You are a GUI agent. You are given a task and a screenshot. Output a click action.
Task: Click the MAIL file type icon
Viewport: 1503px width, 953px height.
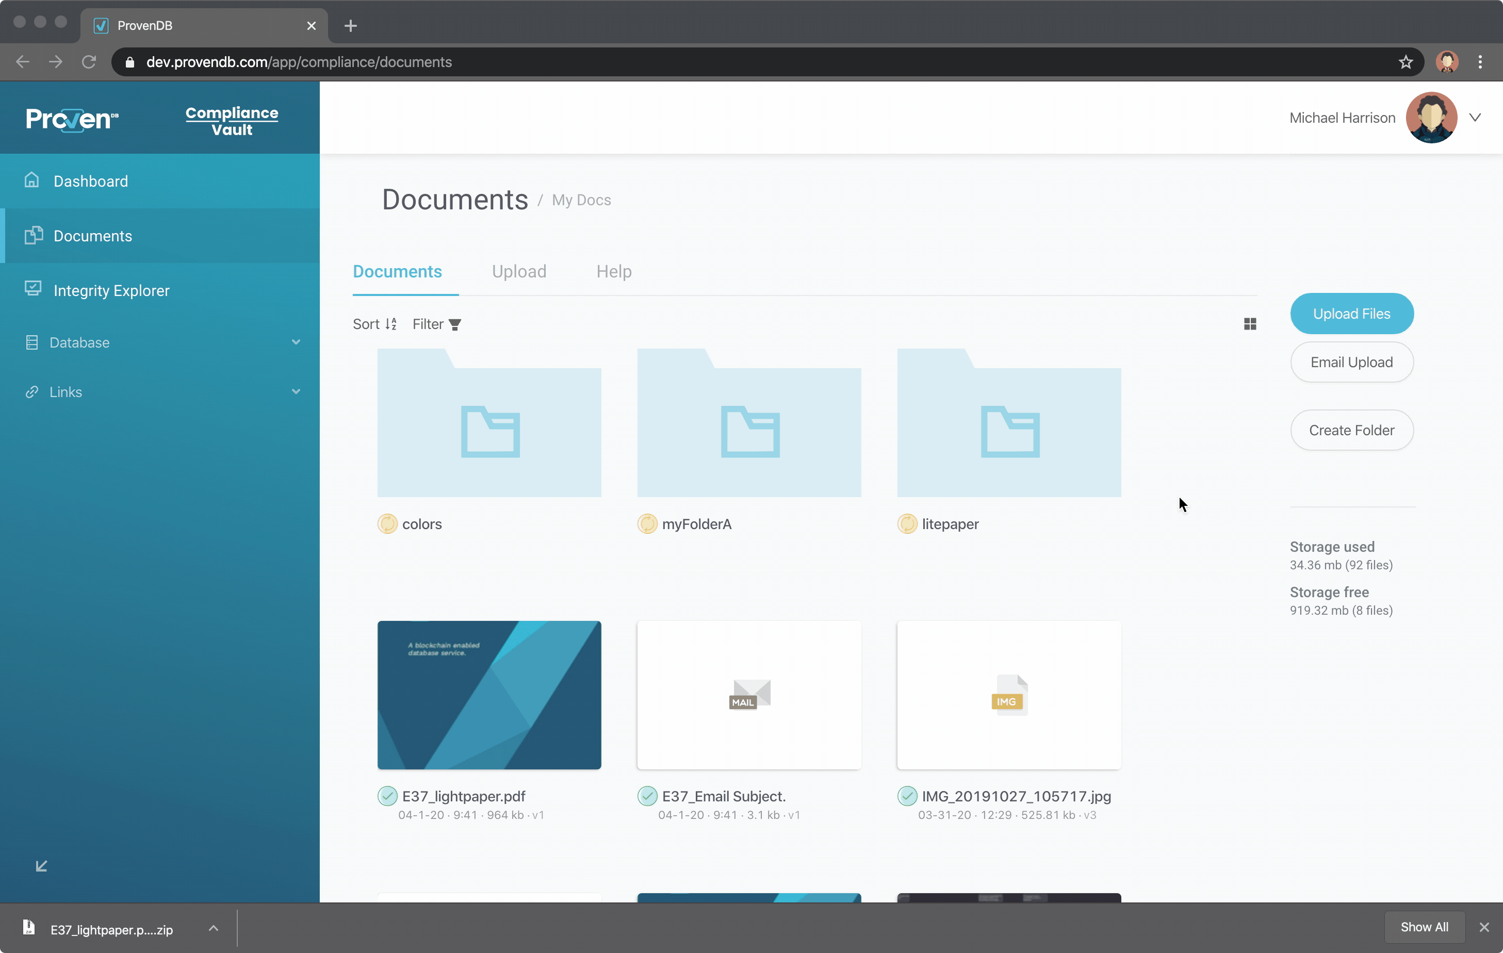(x=749, y=694)
